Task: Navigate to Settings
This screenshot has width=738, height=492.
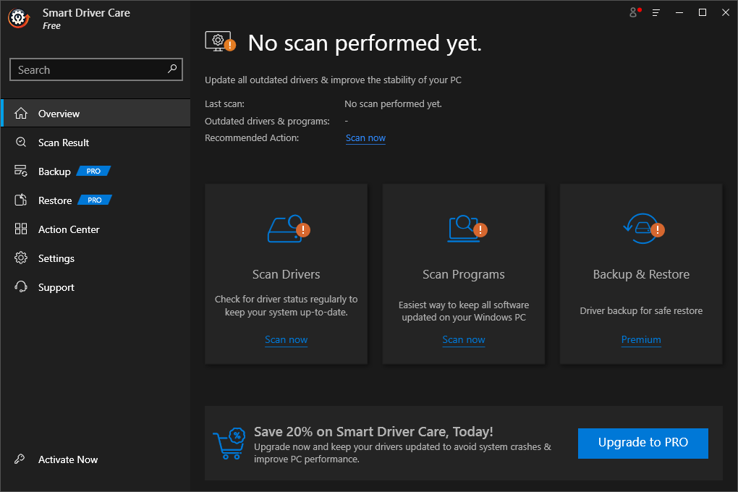Action: [96, 258]
